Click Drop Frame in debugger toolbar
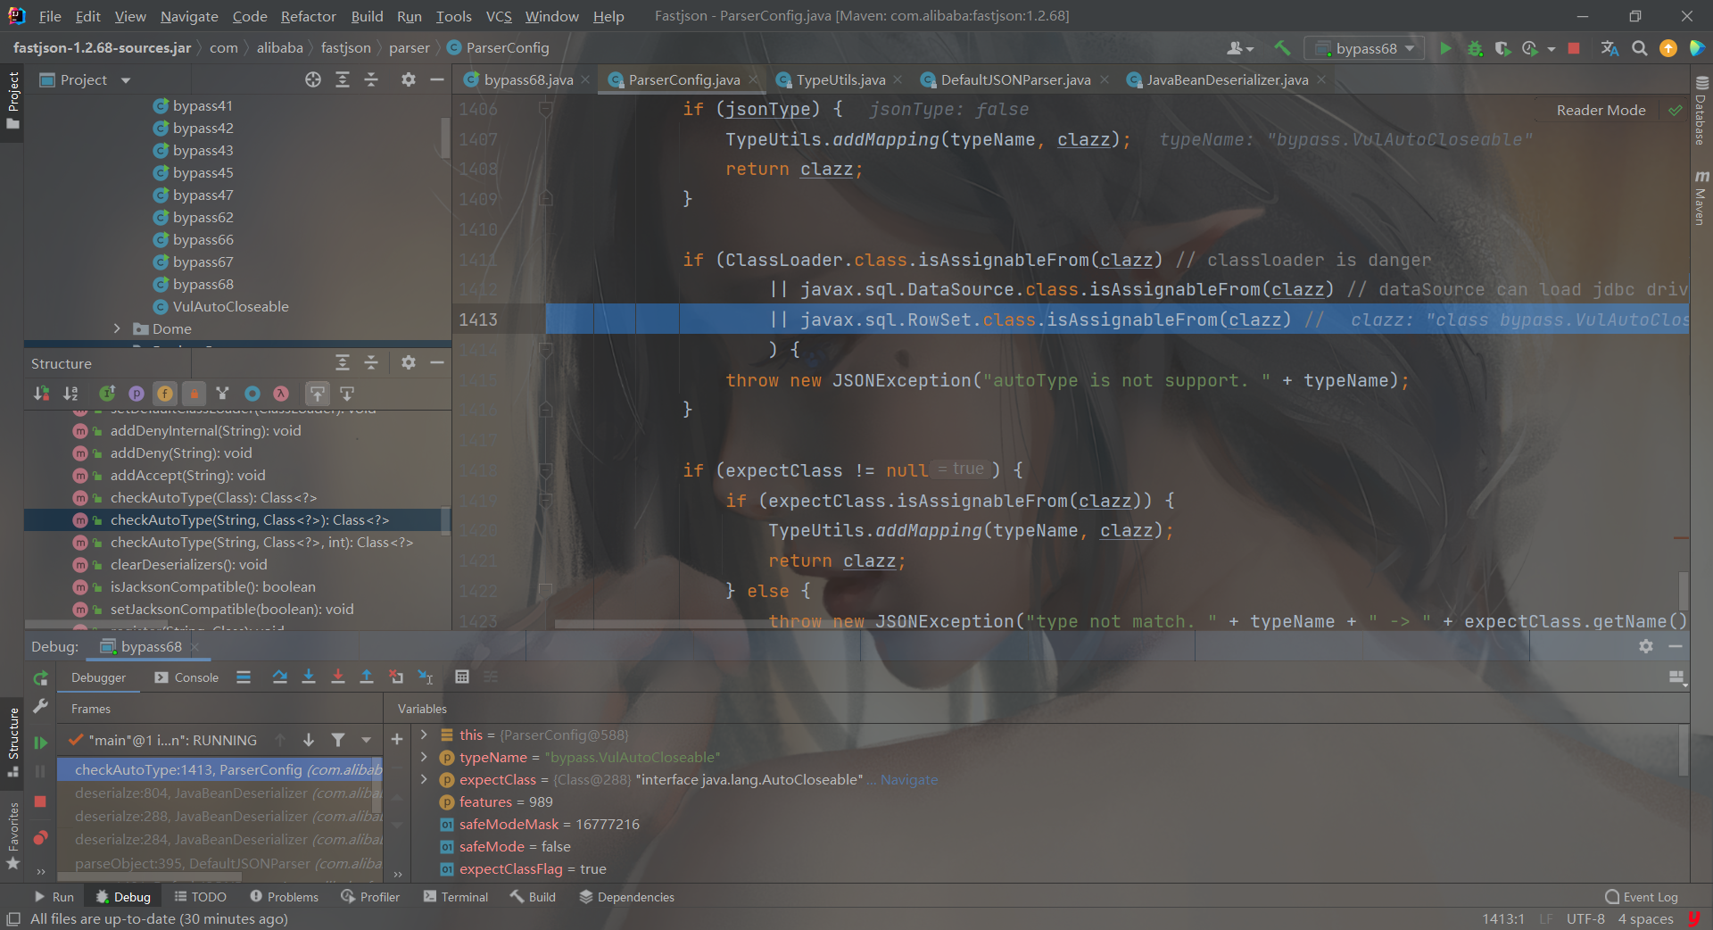Screen dimensions: 1713x930 pos(396,677)
